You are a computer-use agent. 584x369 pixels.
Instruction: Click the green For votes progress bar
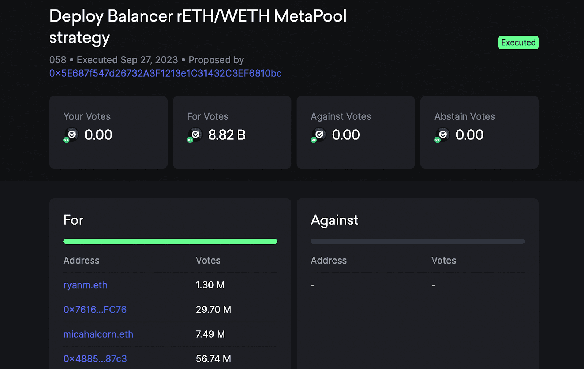click(170, 241)
